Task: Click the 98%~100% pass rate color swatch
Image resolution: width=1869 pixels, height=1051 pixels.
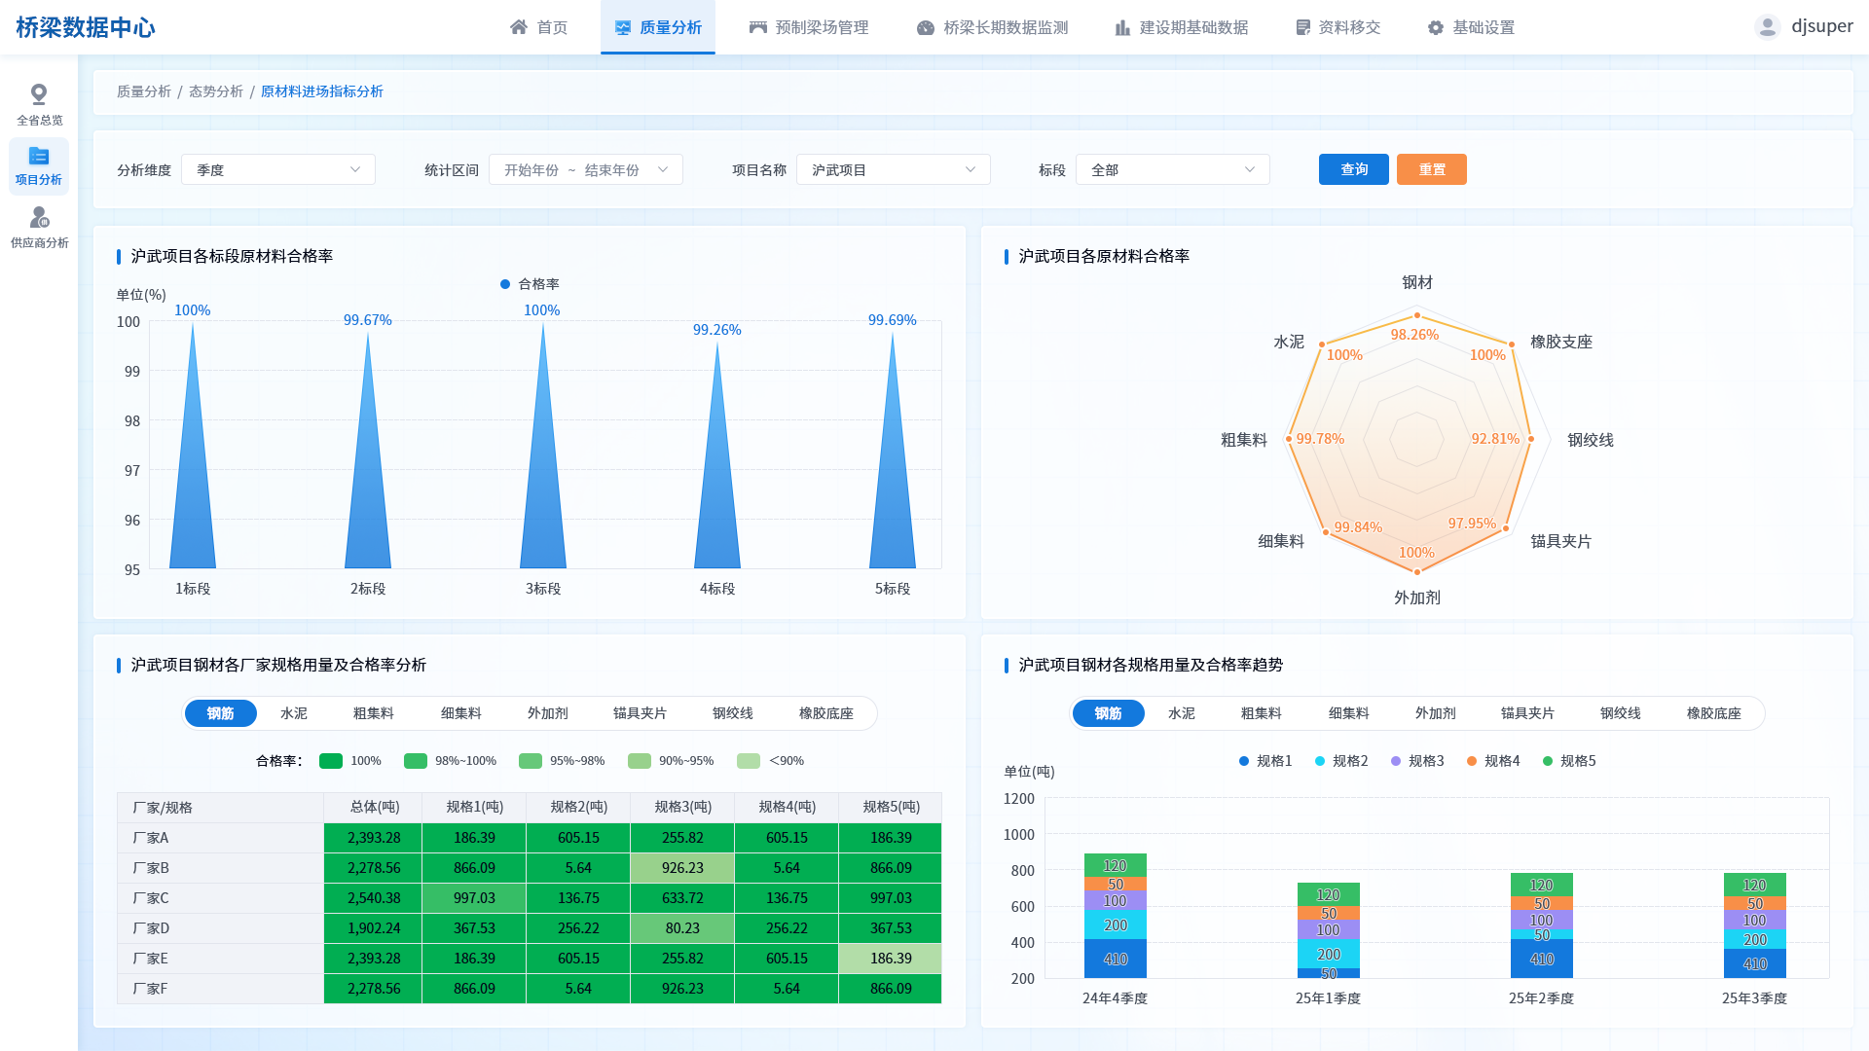Action: pos(416,761)
